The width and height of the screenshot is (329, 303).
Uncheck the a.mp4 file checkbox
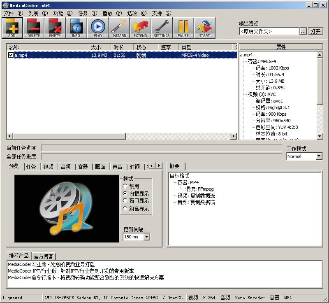coord(11,55)
